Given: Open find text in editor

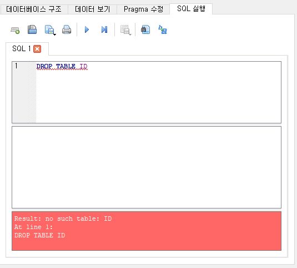Looking at the screenshot, I should pyautogui.click(x=145, y=29).
